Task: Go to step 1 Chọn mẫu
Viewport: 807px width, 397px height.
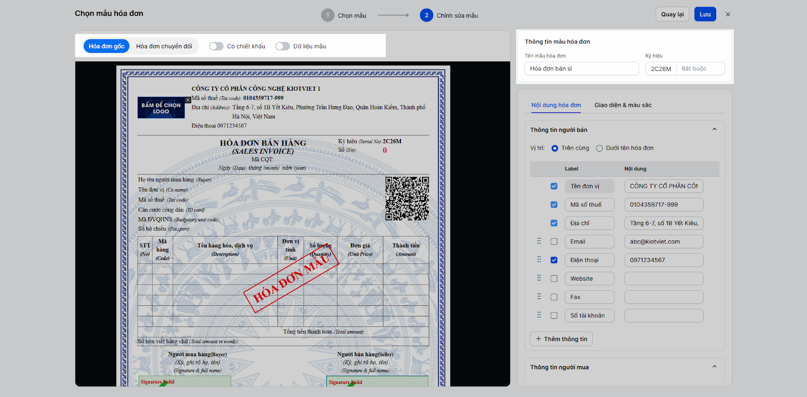Action: point(343,15)
